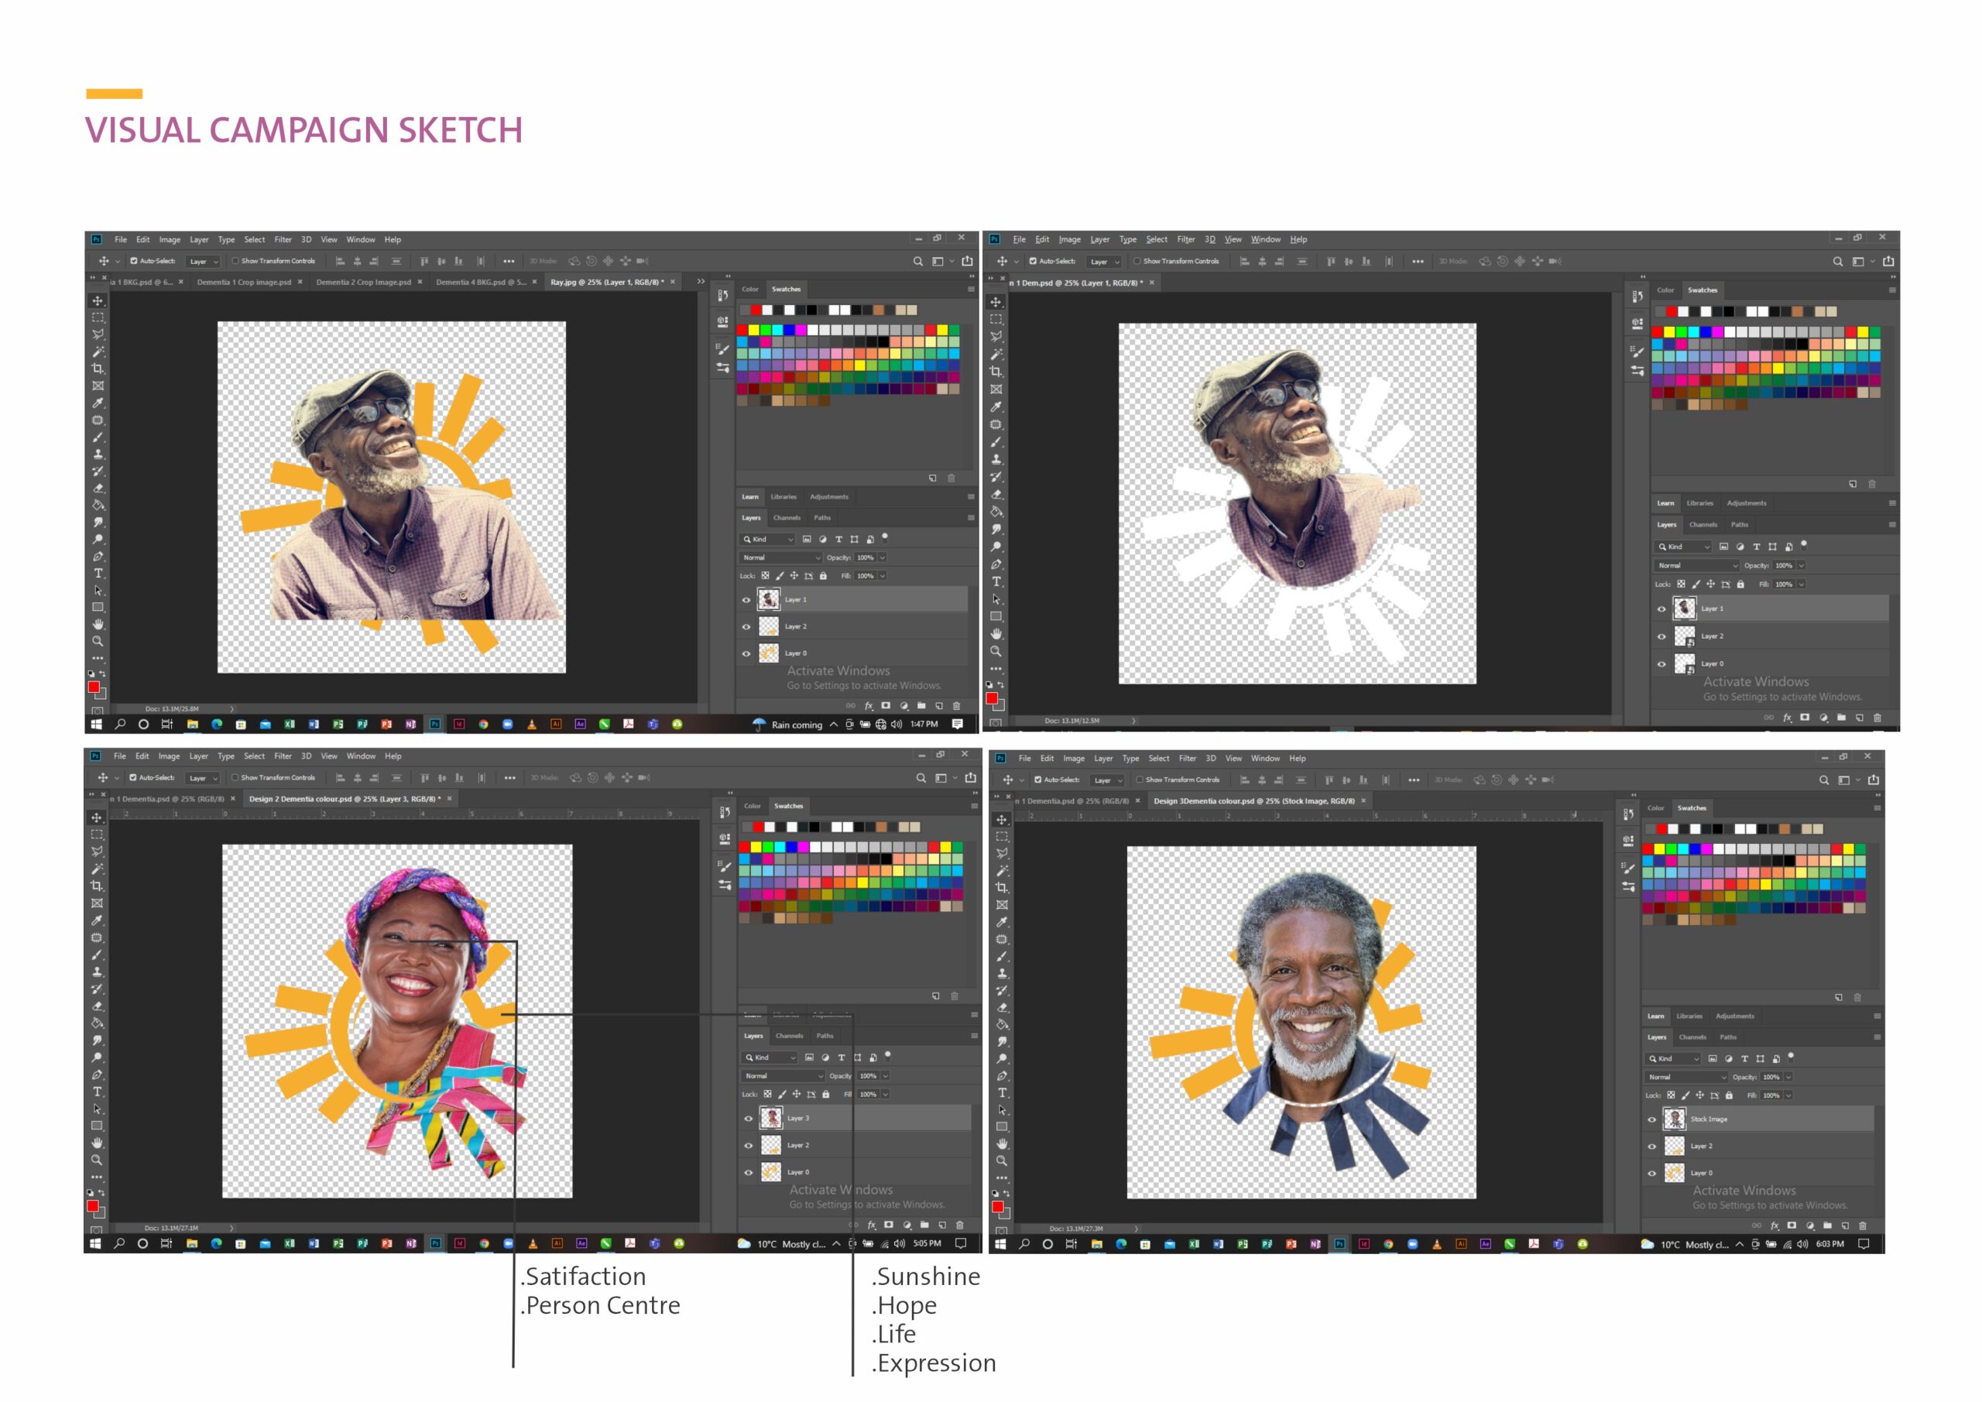Image resolution: width=1982 pixels, height=1402 pixels.
Task: Click the Clone Stamp tool in the Ray.jpg window
Action: [98, 454]
